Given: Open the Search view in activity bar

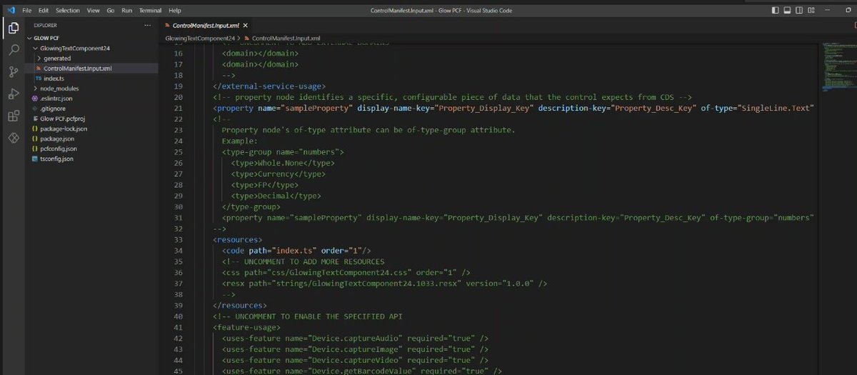Looking at the screenshot, I should click(x=13, y=50).
